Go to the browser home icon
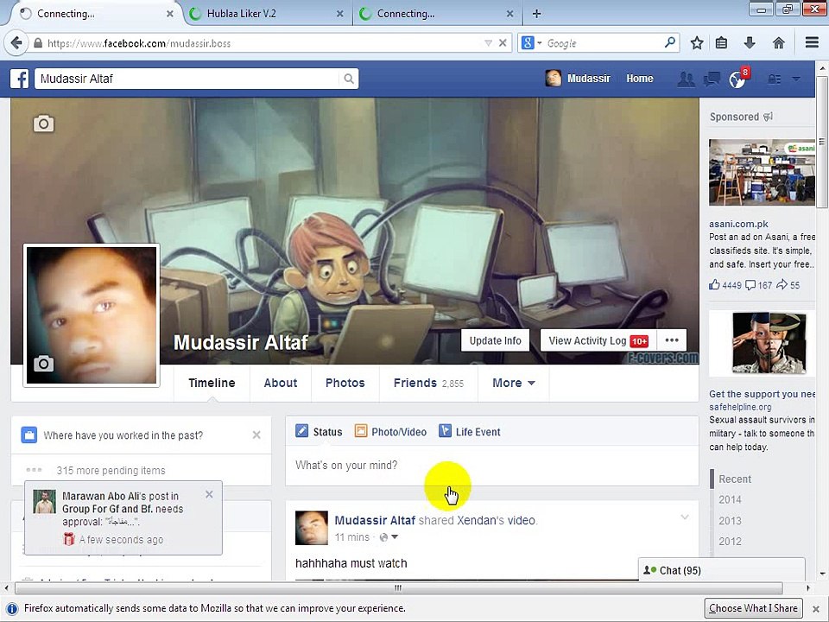Image resolution: width=829 pixels, height=622 pixels. (778, 43)
